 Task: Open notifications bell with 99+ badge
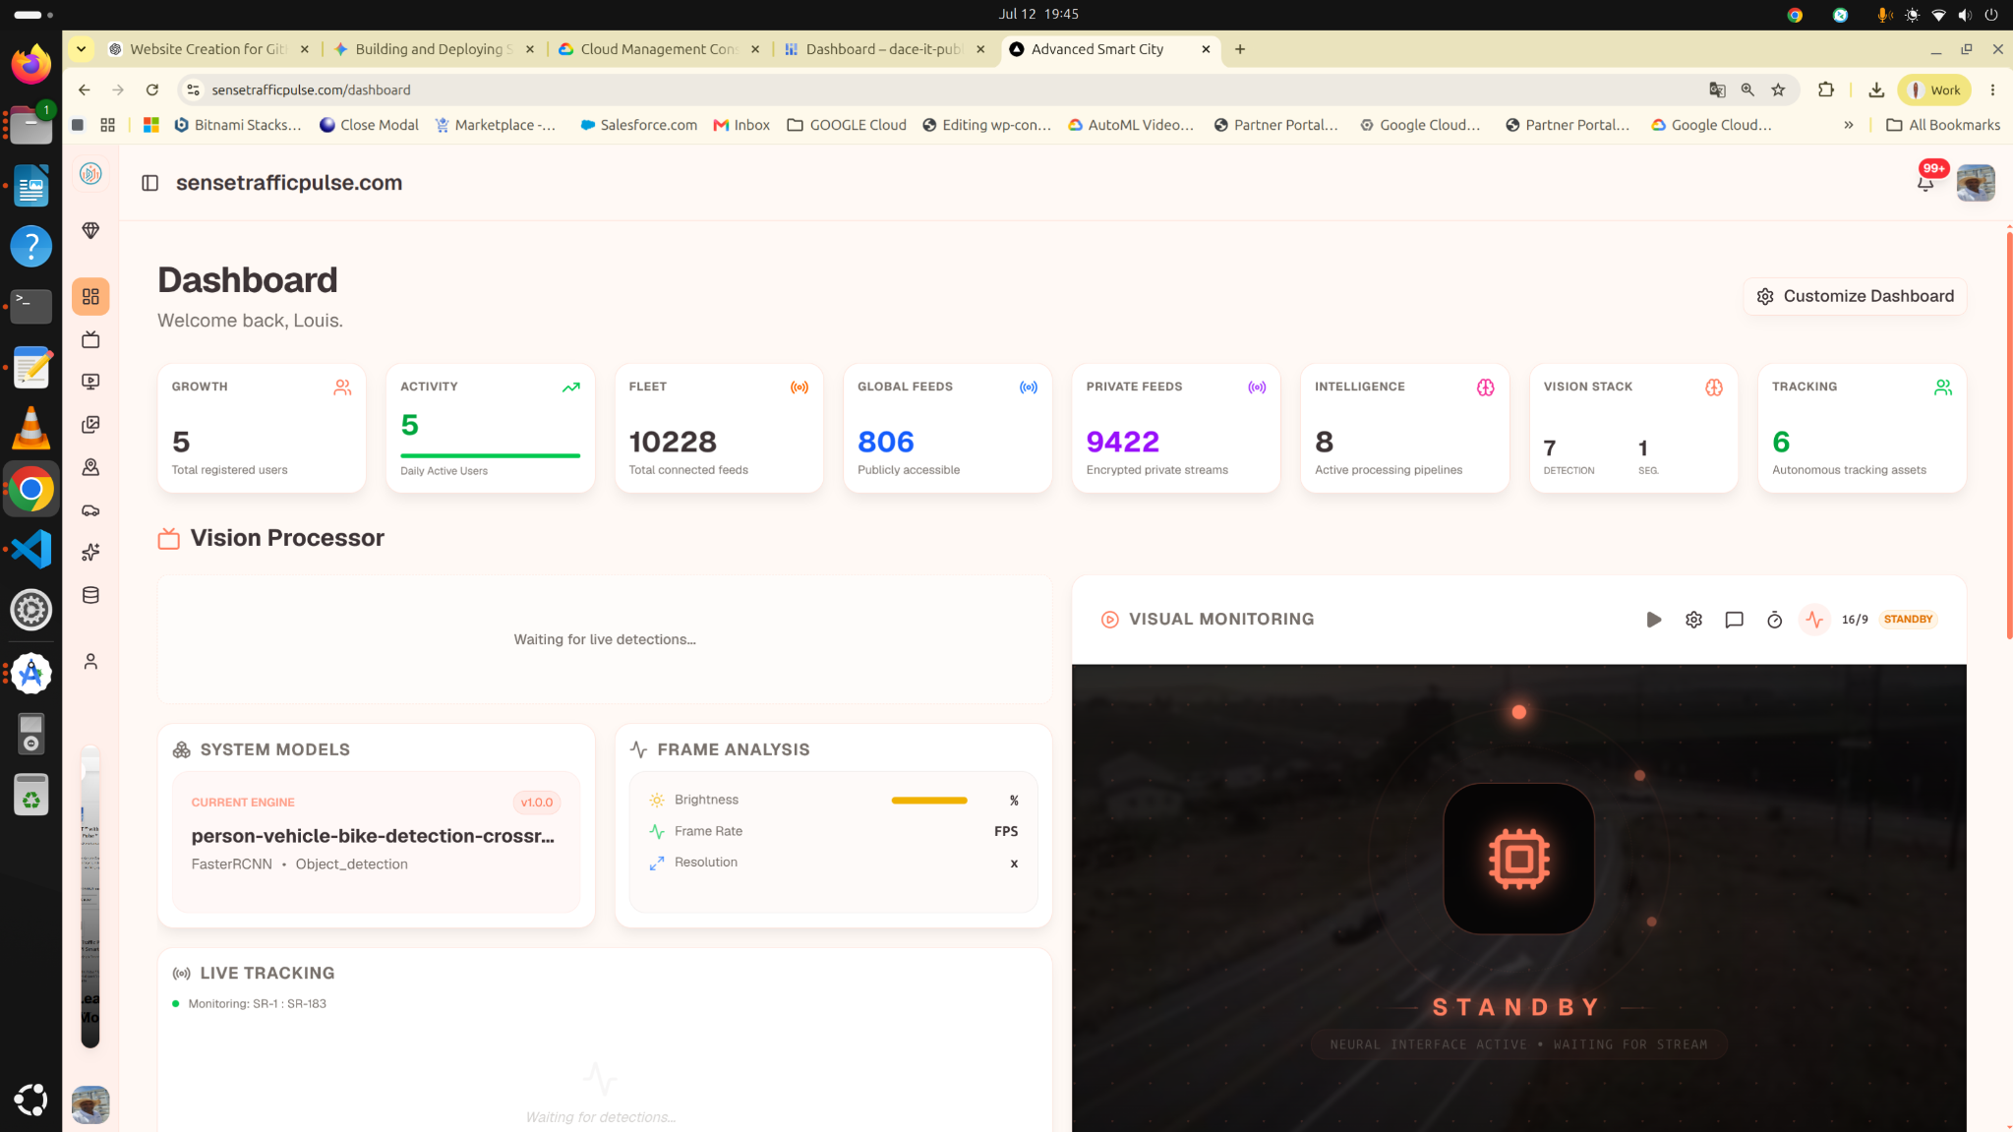(x=1925, y=183)
